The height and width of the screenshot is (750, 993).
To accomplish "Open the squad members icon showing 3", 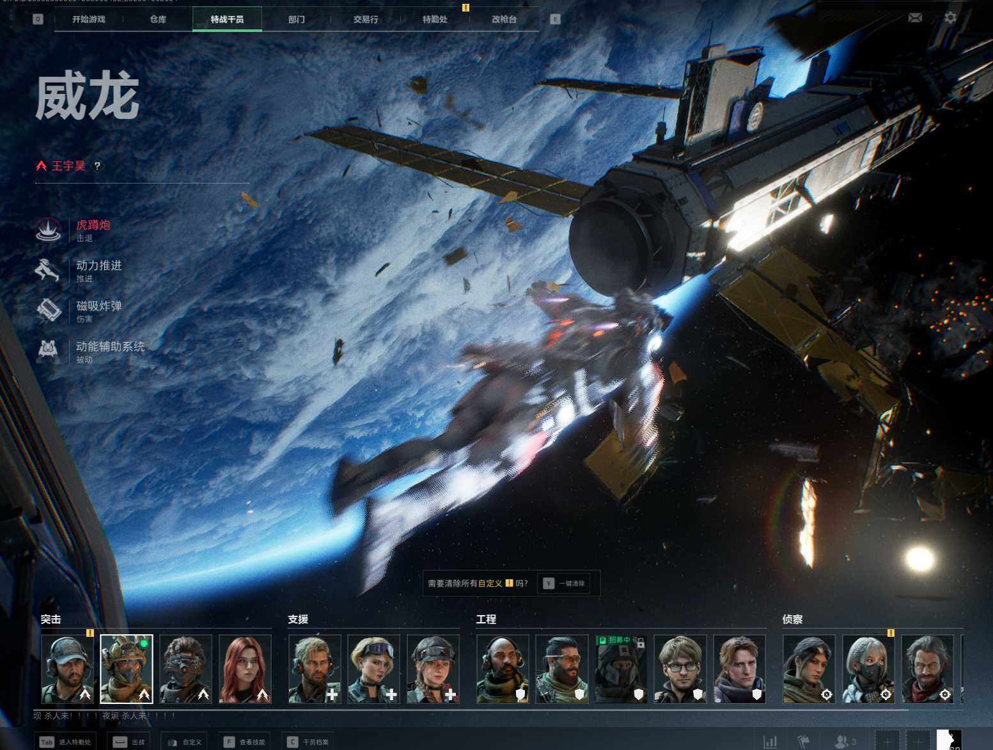I will click(x=844, y=742).
